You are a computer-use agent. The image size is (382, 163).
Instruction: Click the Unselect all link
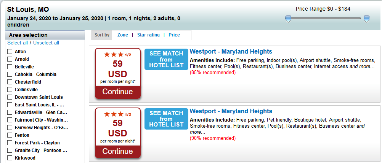coord(46,43)
